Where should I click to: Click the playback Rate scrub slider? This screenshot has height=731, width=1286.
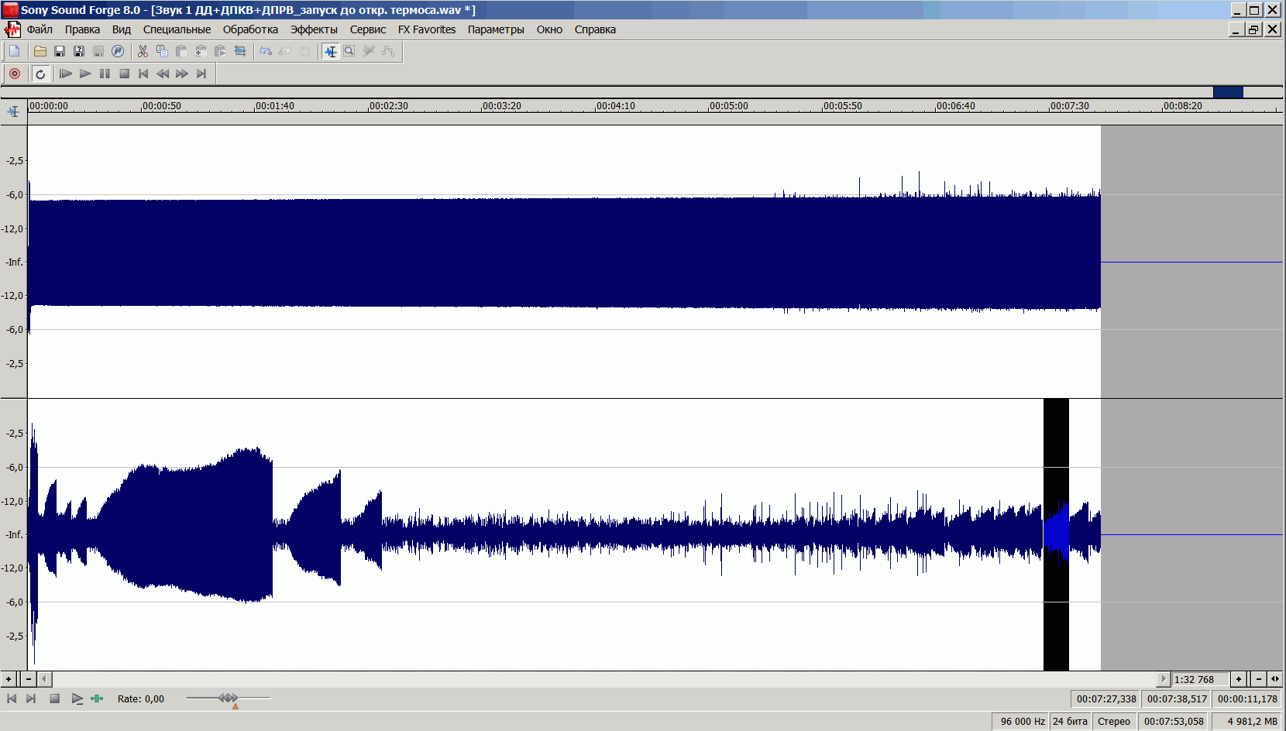click(x=229, y=698)
